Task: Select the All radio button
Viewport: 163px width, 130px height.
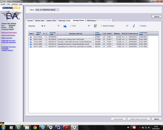Action: [x=42, y=26]
